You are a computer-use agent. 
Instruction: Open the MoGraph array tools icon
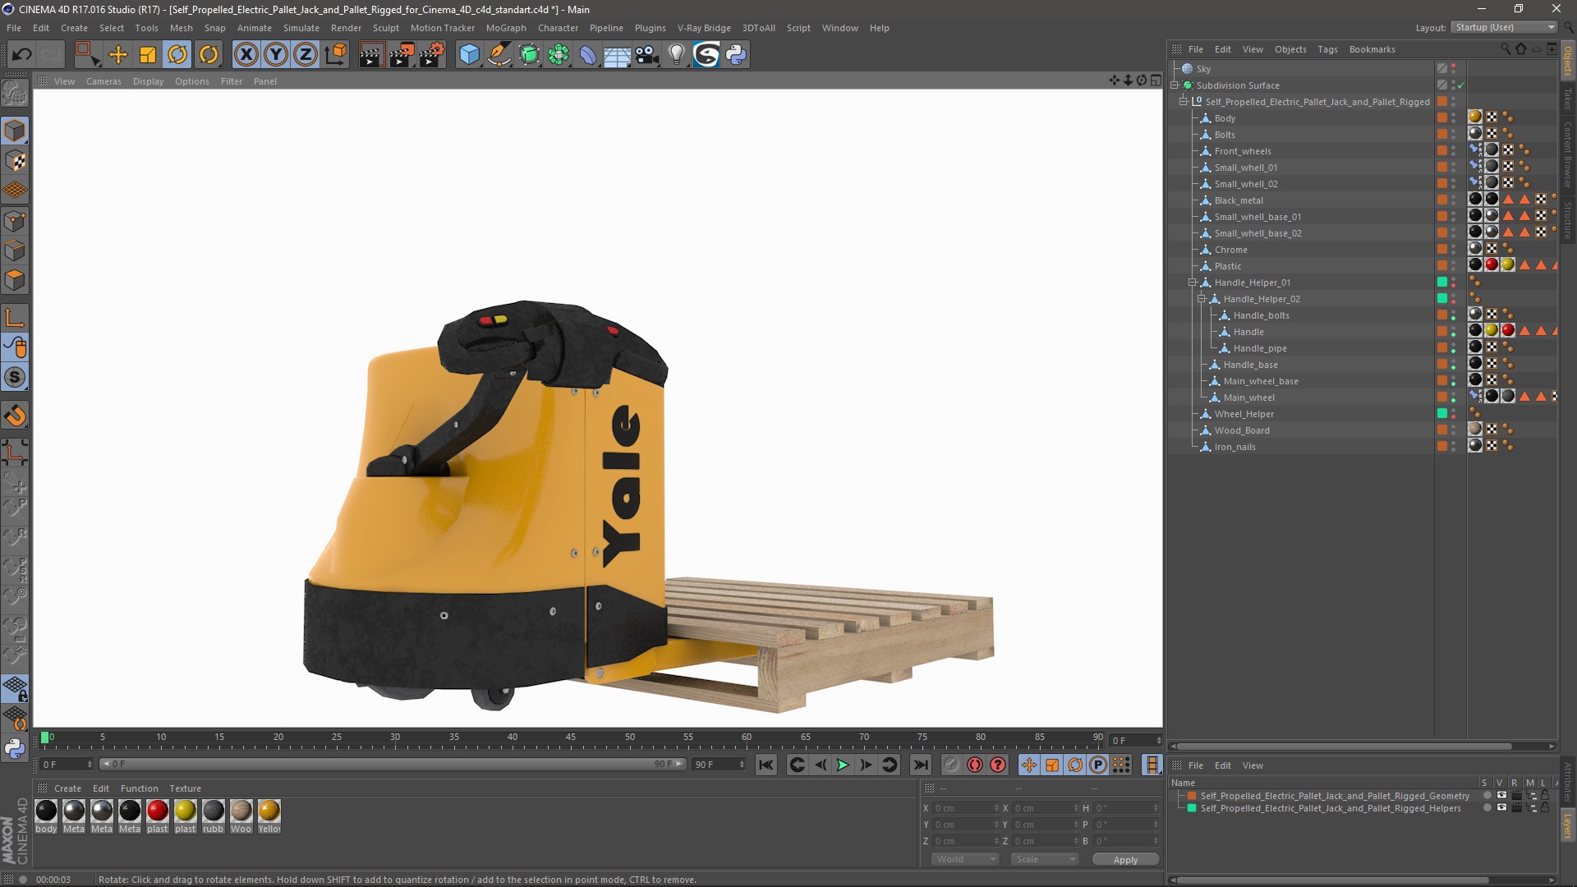click(x=559, y=55)
